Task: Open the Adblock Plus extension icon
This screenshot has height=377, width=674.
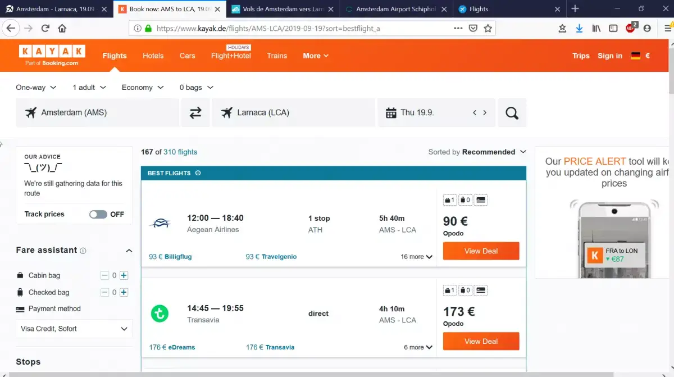Action: pyautogui.click(x=631, y=28)
